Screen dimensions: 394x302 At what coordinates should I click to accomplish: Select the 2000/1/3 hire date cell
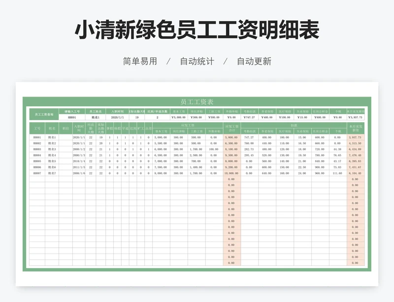click(x=79, y=155)
